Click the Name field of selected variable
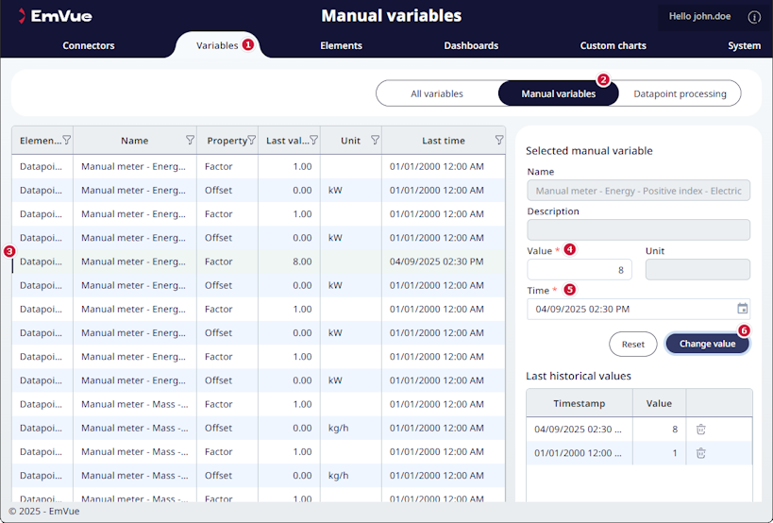The height and width of the screenshot is (523, 773). [x=638, y=191]
